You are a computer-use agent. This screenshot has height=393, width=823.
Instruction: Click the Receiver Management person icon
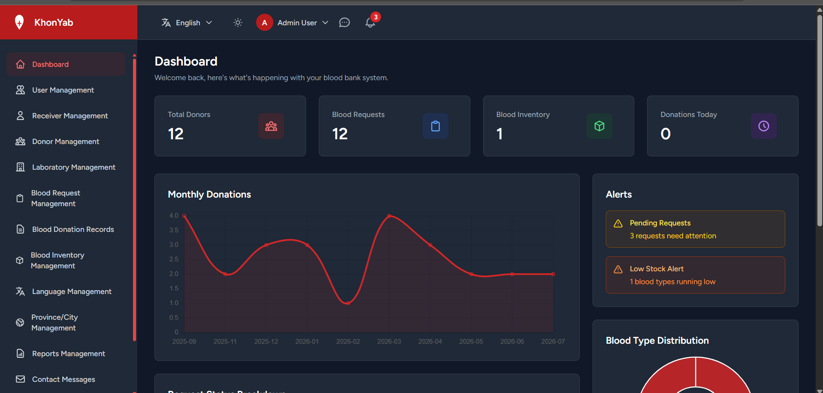tap(20, 116)
